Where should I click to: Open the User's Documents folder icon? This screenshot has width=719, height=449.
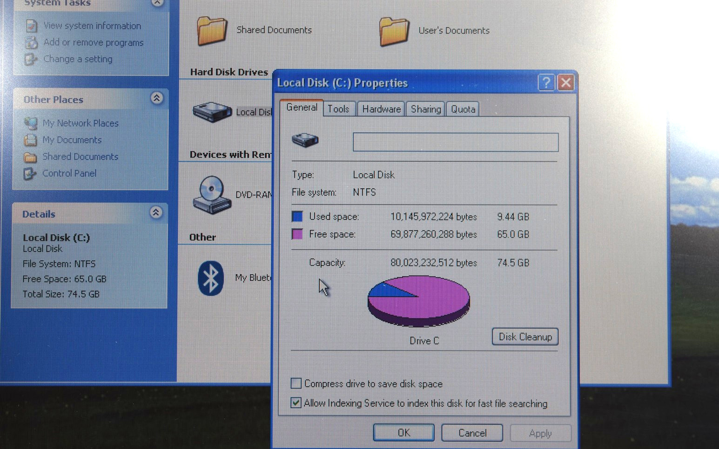[x=394, y=31]
